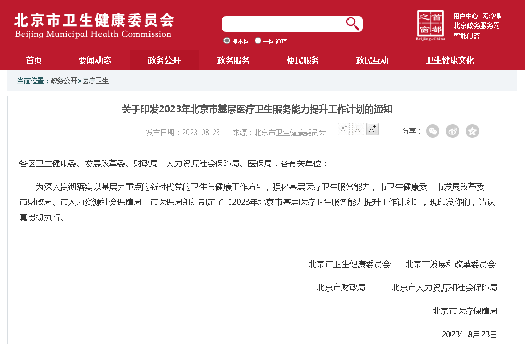Click the star favorite share icon
The image size is (525, 344).
pos(472,131)
